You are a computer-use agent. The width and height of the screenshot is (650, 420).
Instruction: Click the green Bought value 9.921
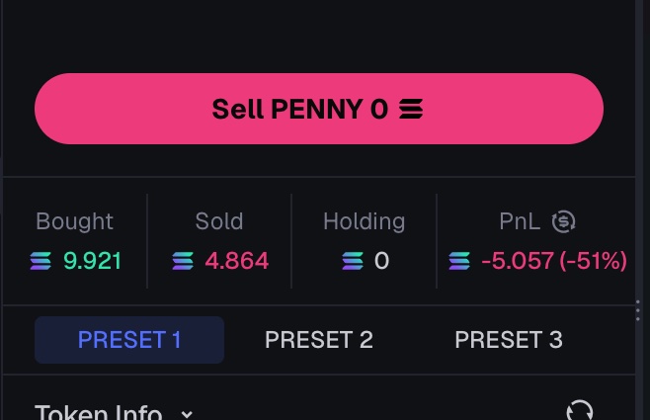coord(92,261)
